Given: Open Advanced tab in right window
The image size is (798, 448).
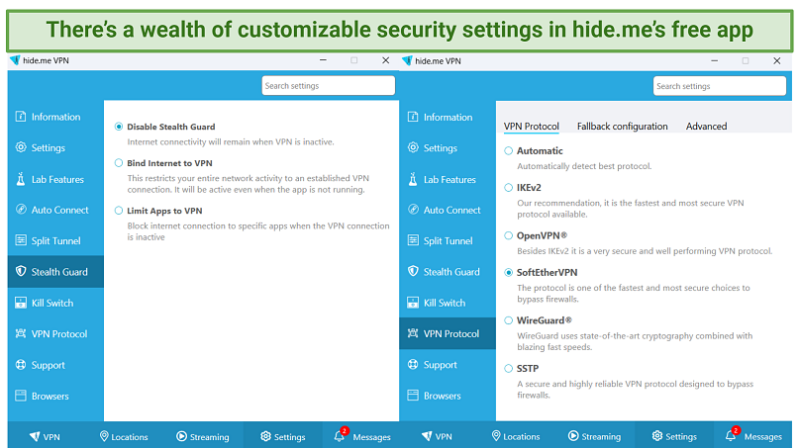Looking at the screenshot, I should (x=706, y=127).
